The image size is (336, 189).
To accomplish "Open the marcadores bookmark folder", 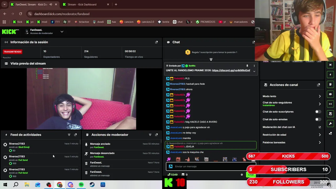I will click(x=238, y=22).
